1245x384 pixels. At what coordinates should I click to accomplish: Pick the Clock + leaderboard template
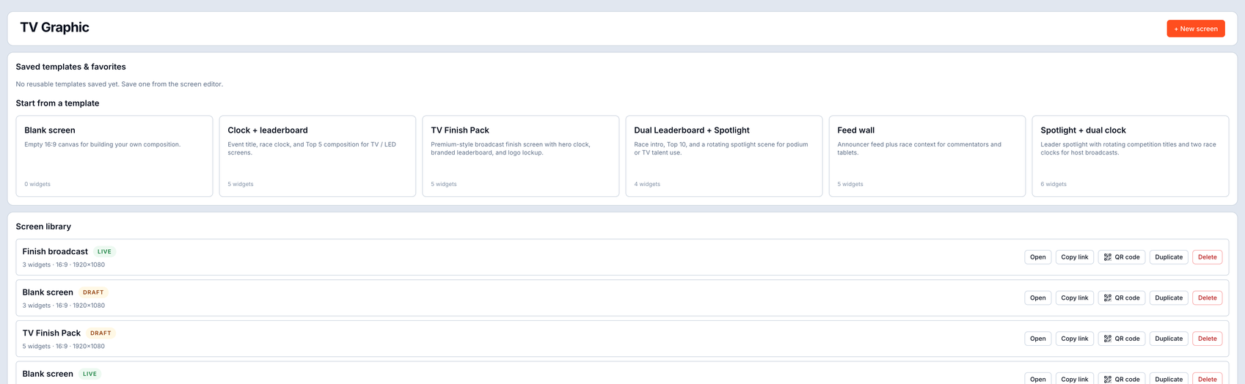click(x=318, y=156)
